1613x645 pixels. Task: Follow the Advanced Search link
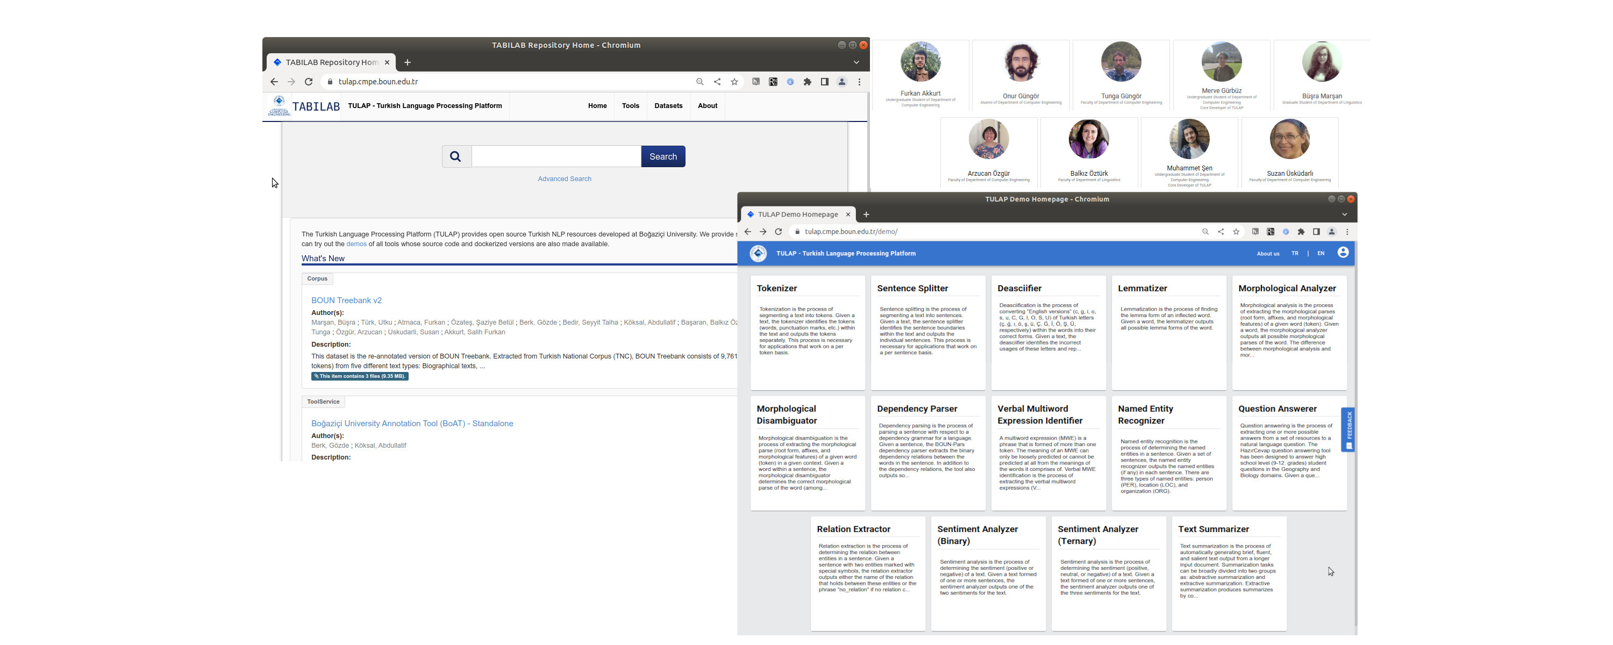tap(564, 179)
